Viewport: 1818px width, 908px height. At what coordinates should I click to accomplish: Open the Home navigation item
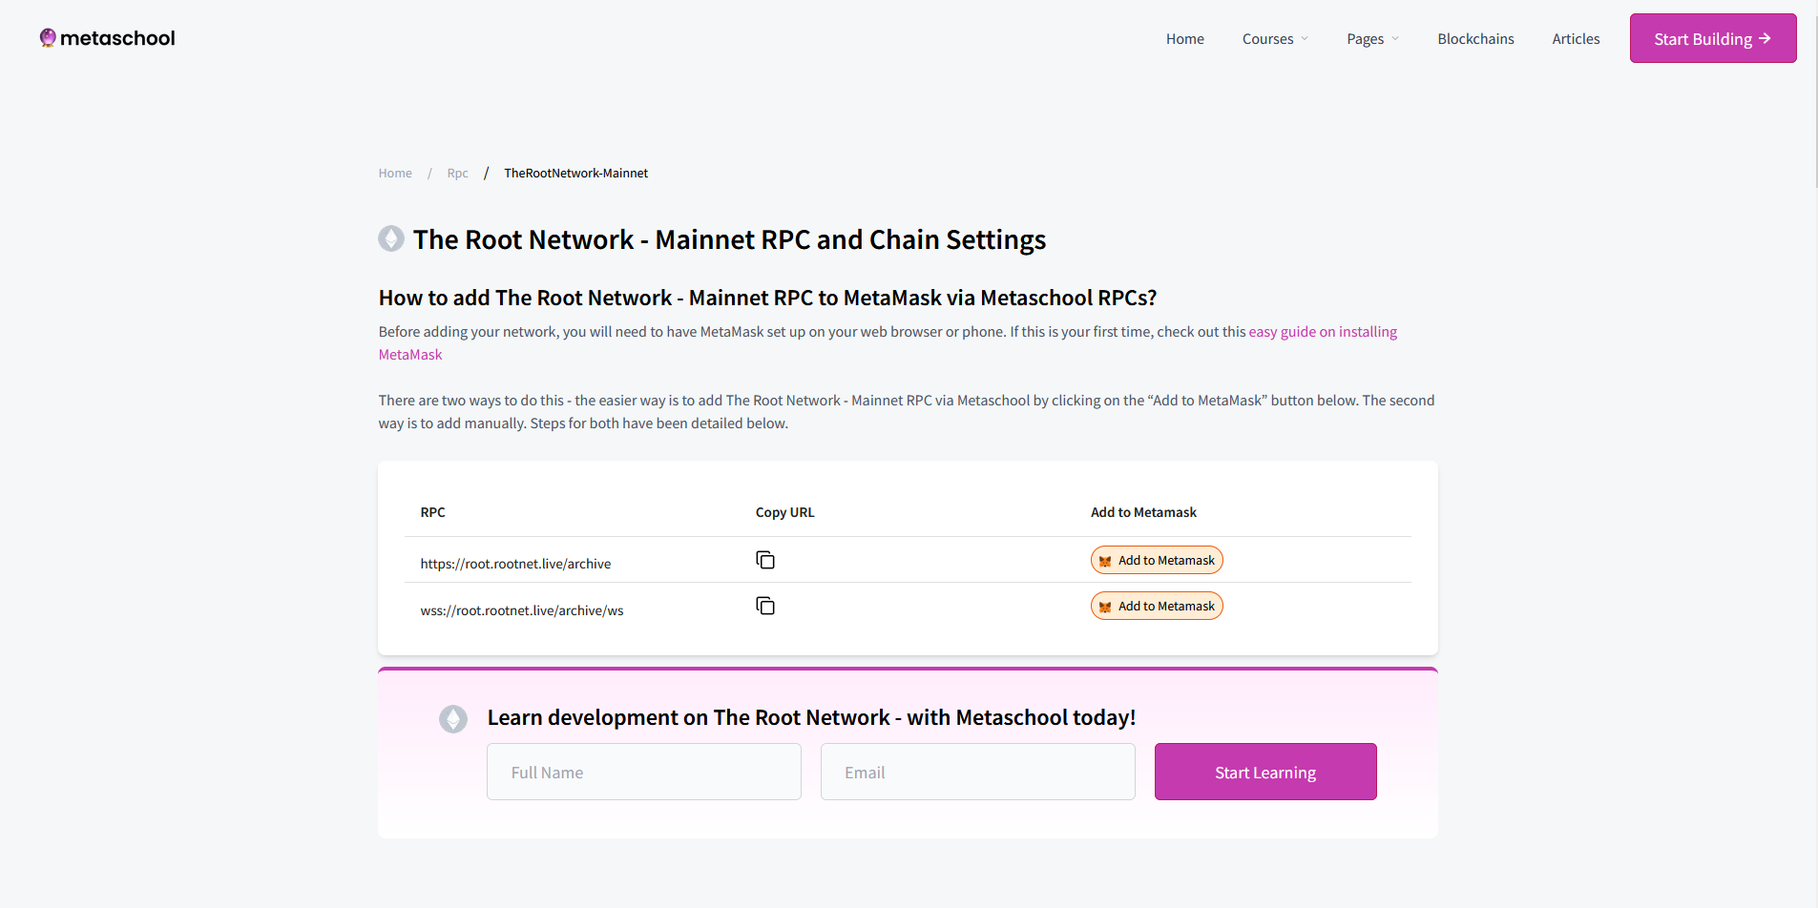tap(1184, 39)
